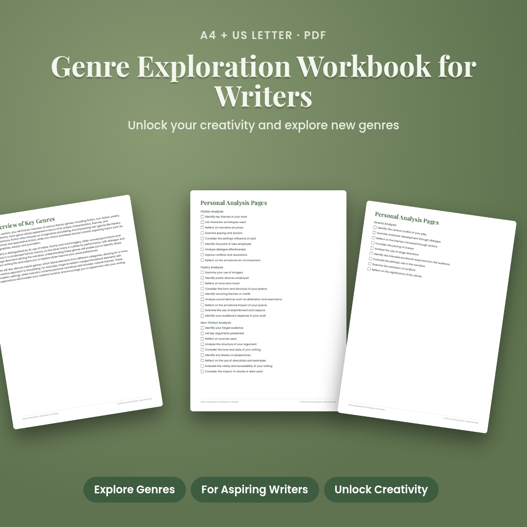Tick 'Analyse the use of stage directions'

[372, 248]
